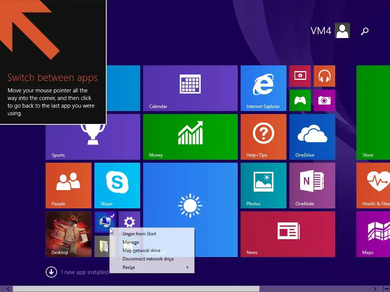Image resolution: width=390 pixels, height=292 pixels.
Task: Open the Desktop tile
Action: coord(69,234)
